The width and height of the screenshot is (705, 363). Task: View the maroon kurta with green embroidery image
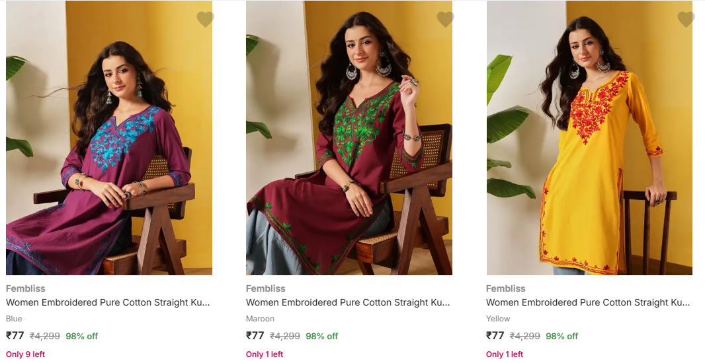(x=349, y=145)
